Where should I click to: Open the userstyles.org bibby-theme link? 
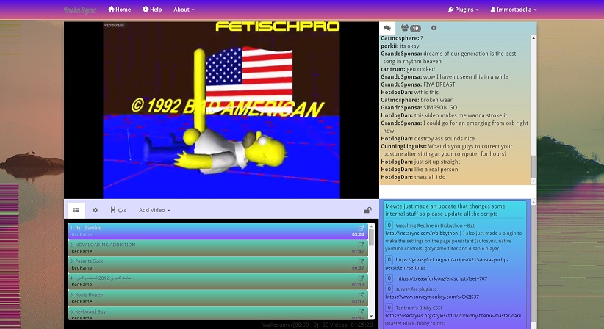(453, 316)
